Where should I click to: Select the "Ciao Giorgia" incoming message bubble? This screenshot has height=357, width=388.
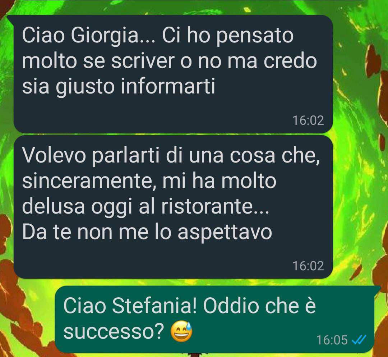173,74
